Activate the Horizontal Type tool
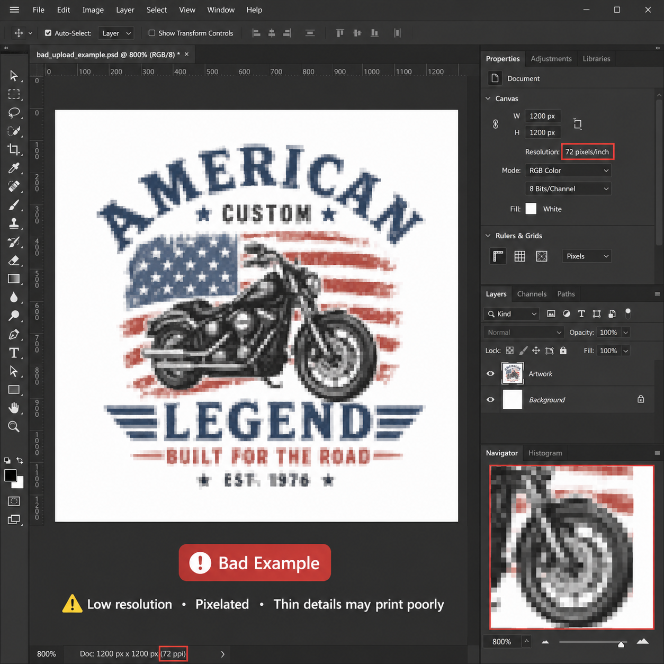Image resolution: width=664 pixels, height=664 pixels. click(x=14, y=353)
